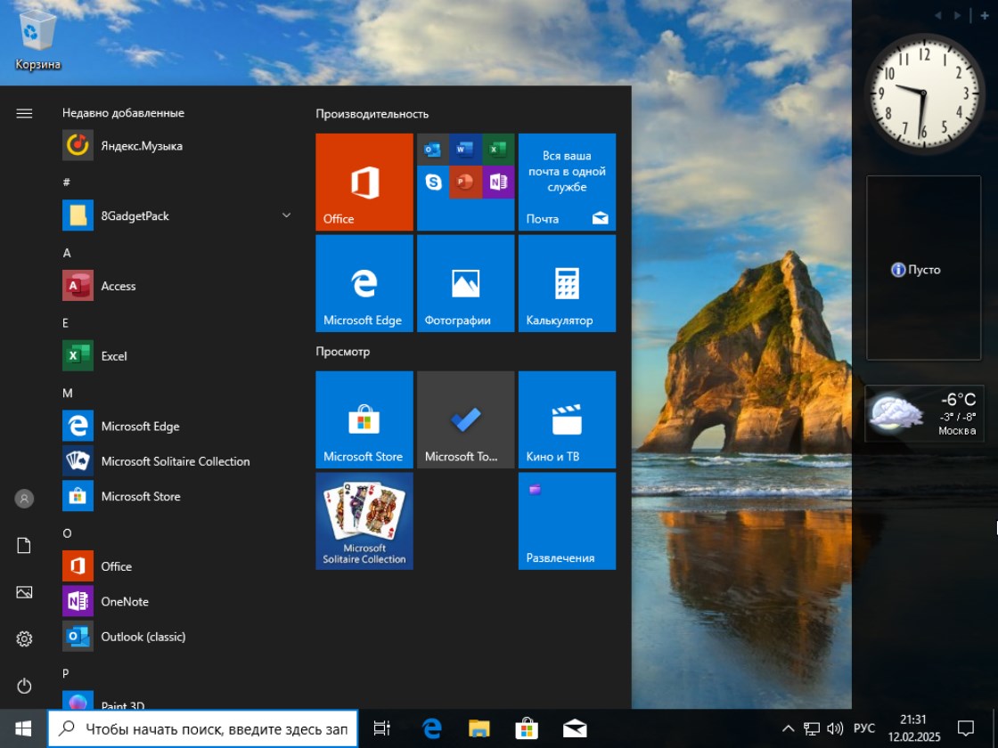Open the Yandex Music app icon
This screenshot has height=748, width=998.
(x=78, y=145)
